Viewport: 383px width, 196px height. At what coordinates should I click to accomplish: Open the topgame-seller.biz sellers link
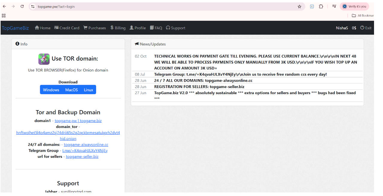(x=82, y=156)
